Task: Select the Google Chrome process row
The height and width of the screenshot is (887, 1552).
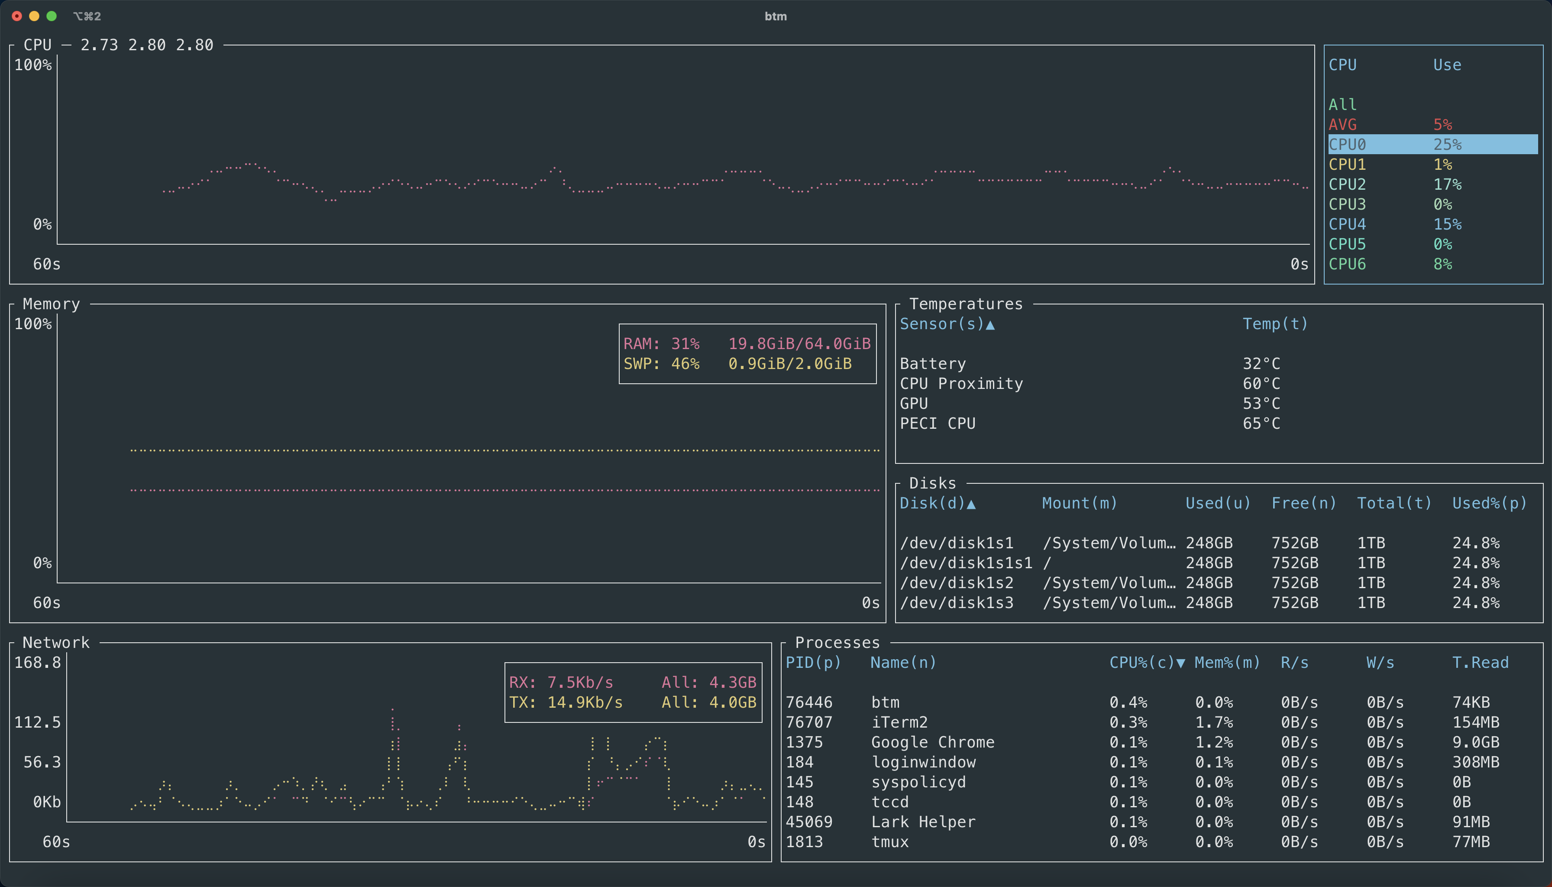Action: click(x=1161, y=742)
